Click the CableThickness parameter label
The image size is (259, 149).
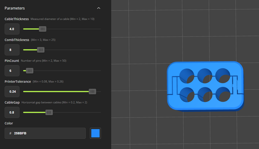pyautogui.click(x=17, y=19)
